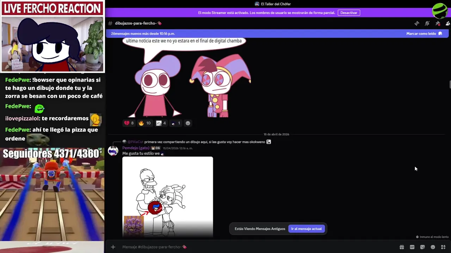Click the green globe logo in corner

pyautogui.click(x=440, y=11)
